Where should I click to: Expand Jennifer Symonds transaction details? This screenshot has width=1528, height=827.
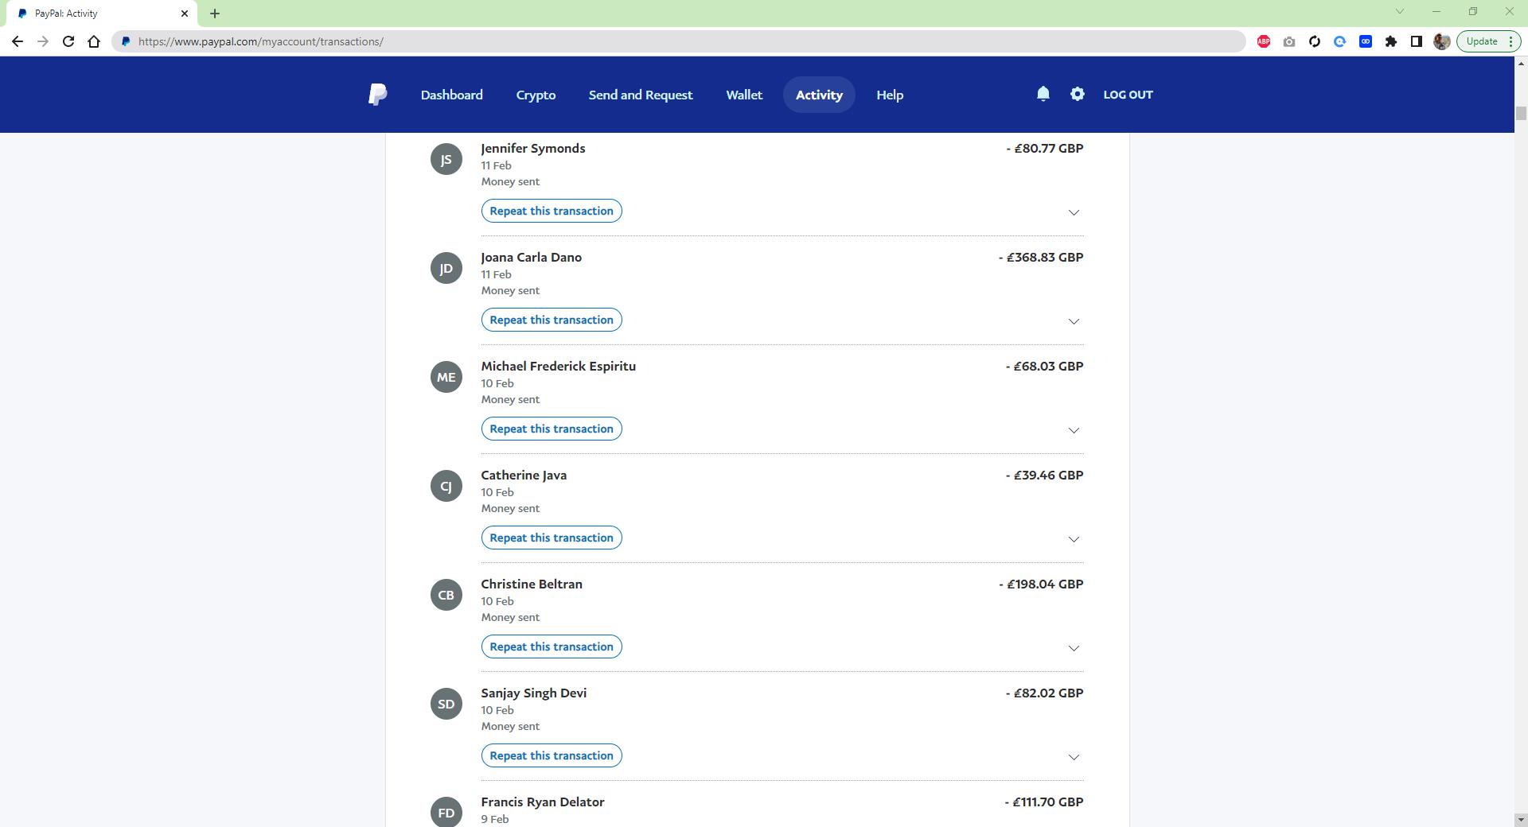tap(1073, 212)
